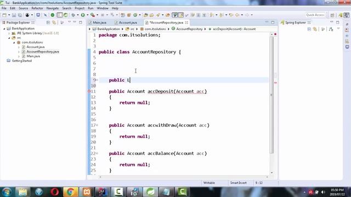
Task: Maximize the editor area
Action: pyautogui.click(x=273, y=22)
